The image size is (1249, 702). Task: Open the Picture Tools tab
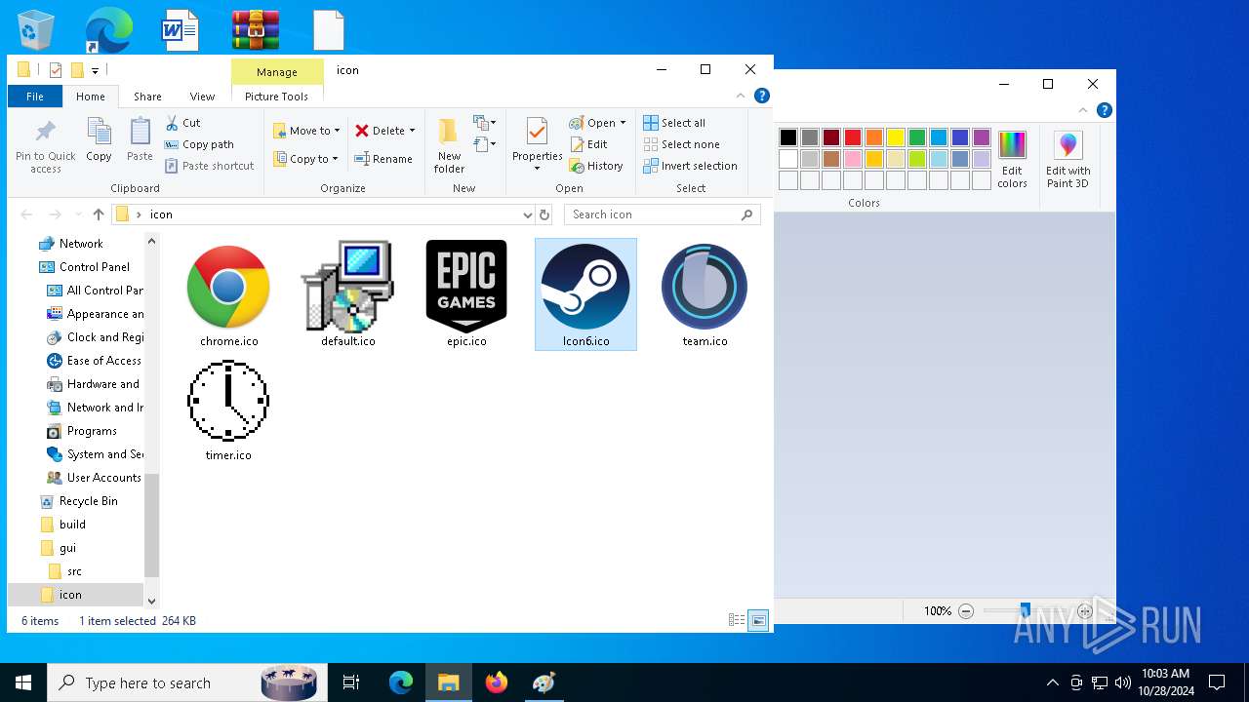click(x=276, y=97)
